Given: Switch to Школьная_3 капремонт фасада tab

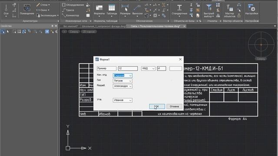Looking at the screenshot, I should [103, 26].
